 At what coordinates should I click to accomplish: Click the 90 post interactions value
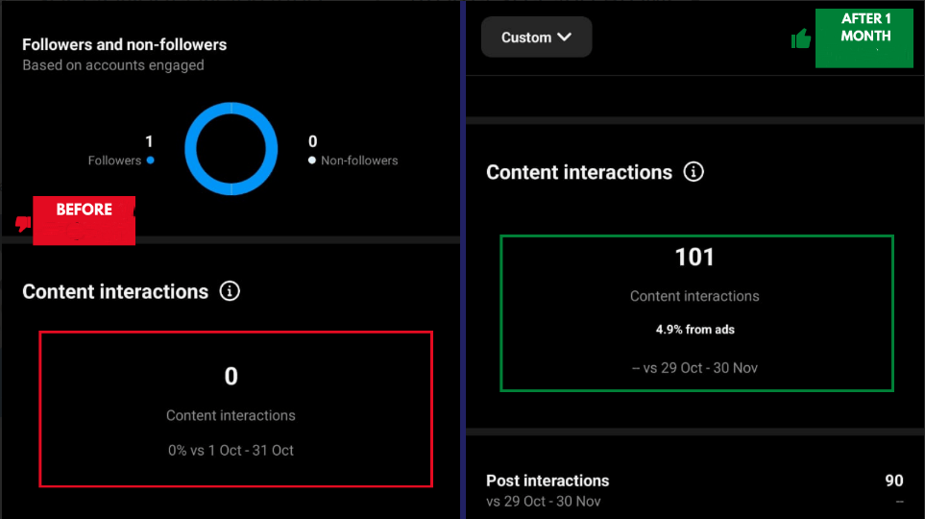click(893, 481)
